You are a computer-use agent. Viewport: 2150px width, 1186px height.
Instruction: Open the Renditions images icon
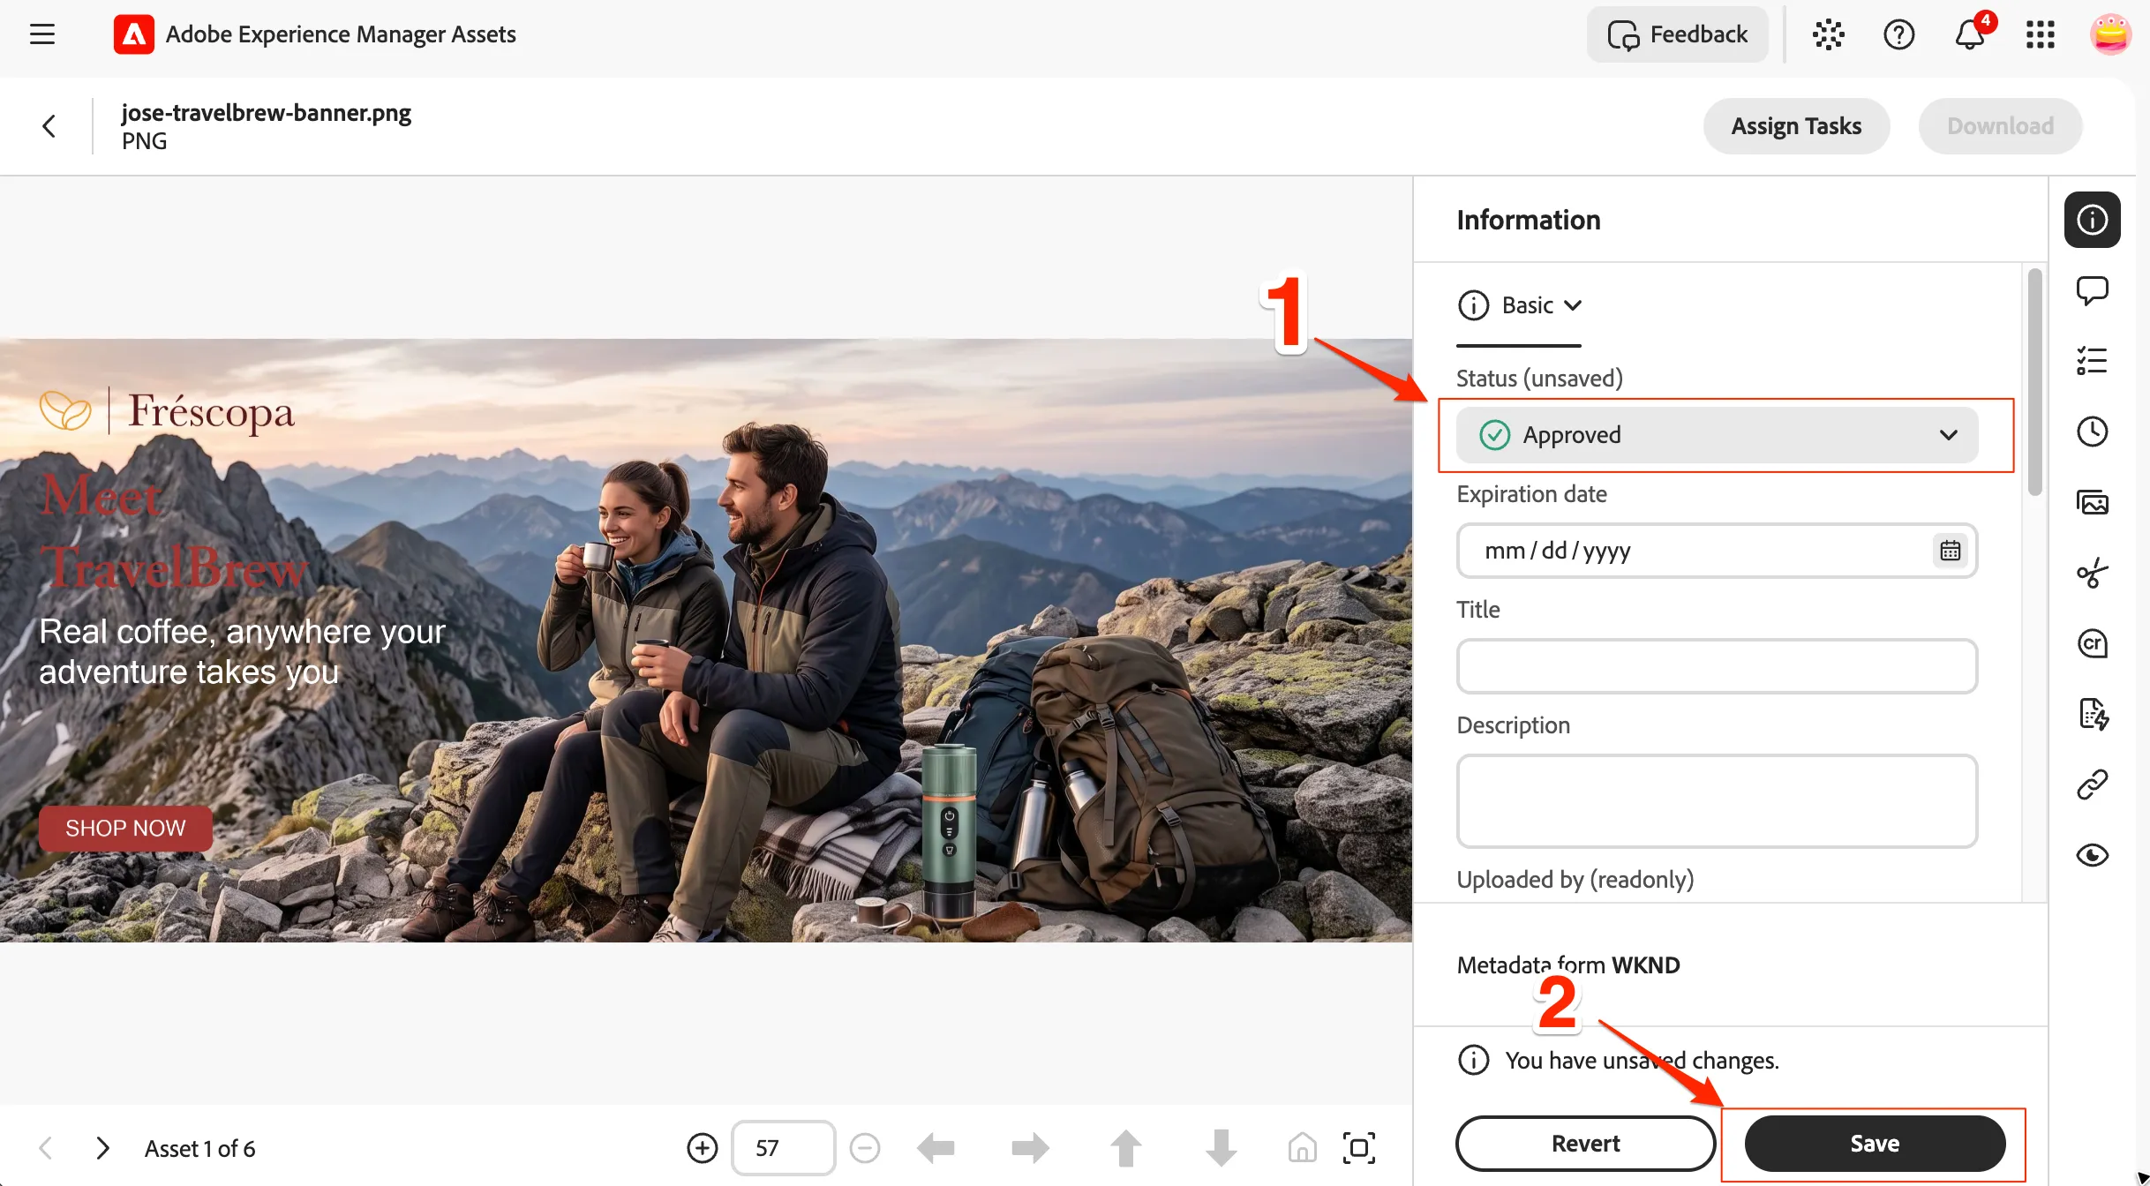coord(2093,502)
